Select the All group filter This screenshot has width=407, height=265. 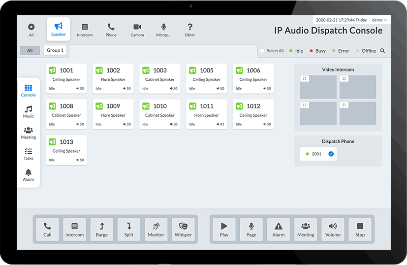coord(30,50)
